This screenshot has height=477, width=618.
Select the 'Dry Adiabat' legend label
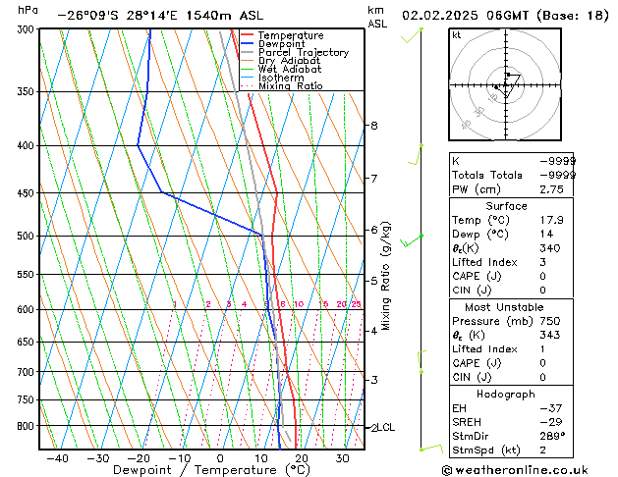(289, 61)
